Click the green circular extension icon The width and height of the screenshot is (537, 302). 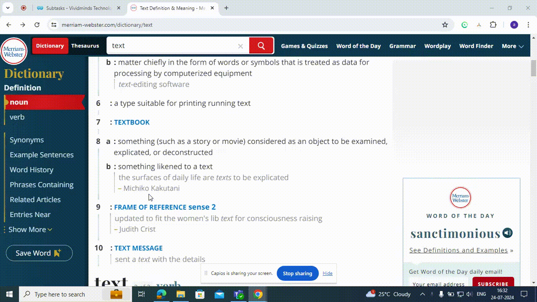(464, 25)
